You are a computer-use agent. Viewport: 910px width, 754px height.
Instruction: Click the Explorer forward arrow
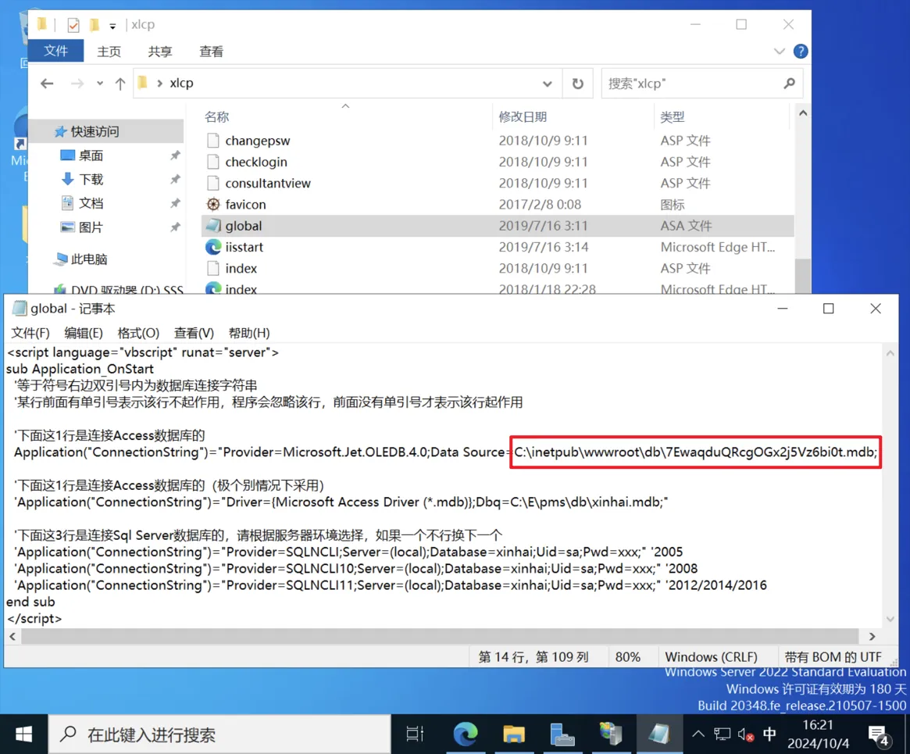tap(77, 84)
